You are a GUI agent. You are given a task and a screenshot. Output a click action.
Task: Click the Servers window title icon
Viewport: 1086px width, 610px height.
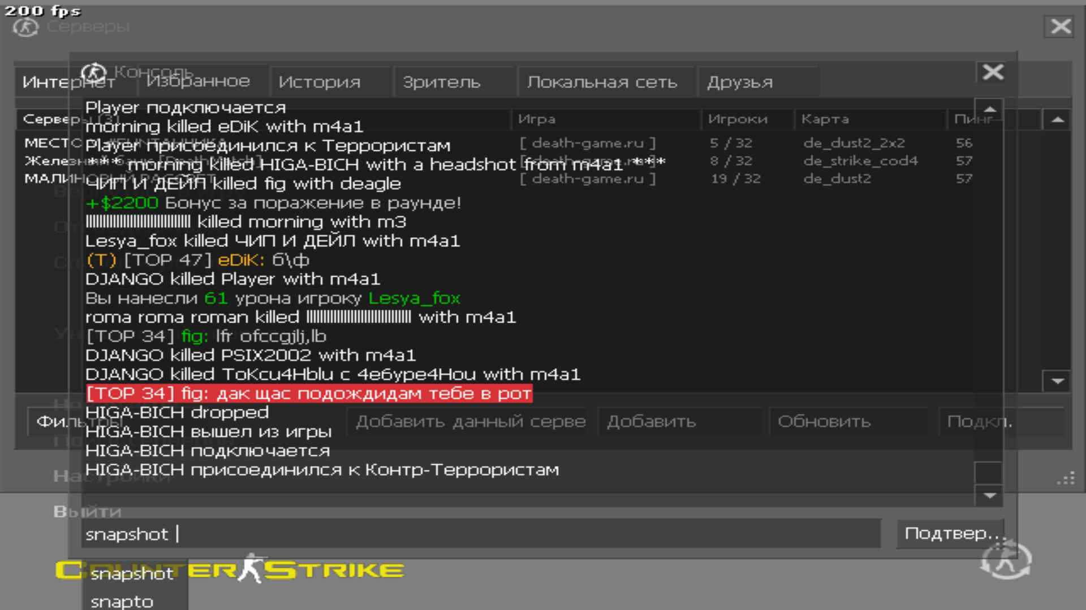pos(25,27)
